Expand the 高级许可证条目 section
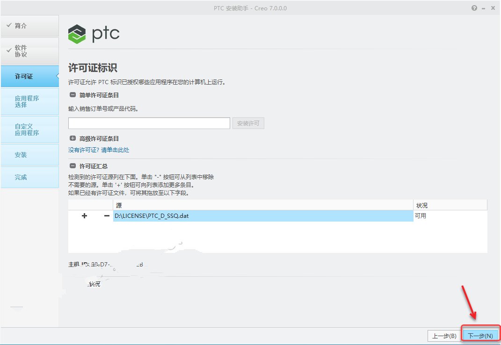 click(73, 138)
